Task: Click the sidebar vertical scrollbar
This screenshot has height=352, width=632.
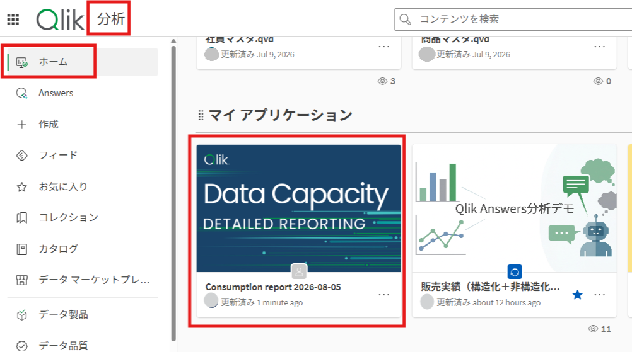Action: coord(173,193)
